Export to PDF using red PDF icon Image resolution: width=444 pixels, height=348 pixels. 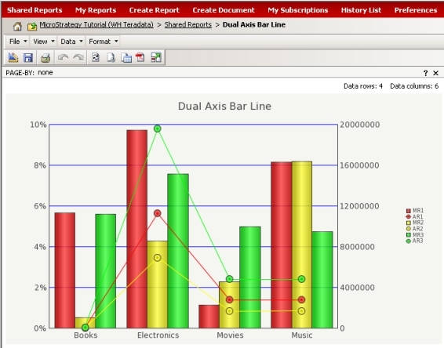click(x=140, y=58)
